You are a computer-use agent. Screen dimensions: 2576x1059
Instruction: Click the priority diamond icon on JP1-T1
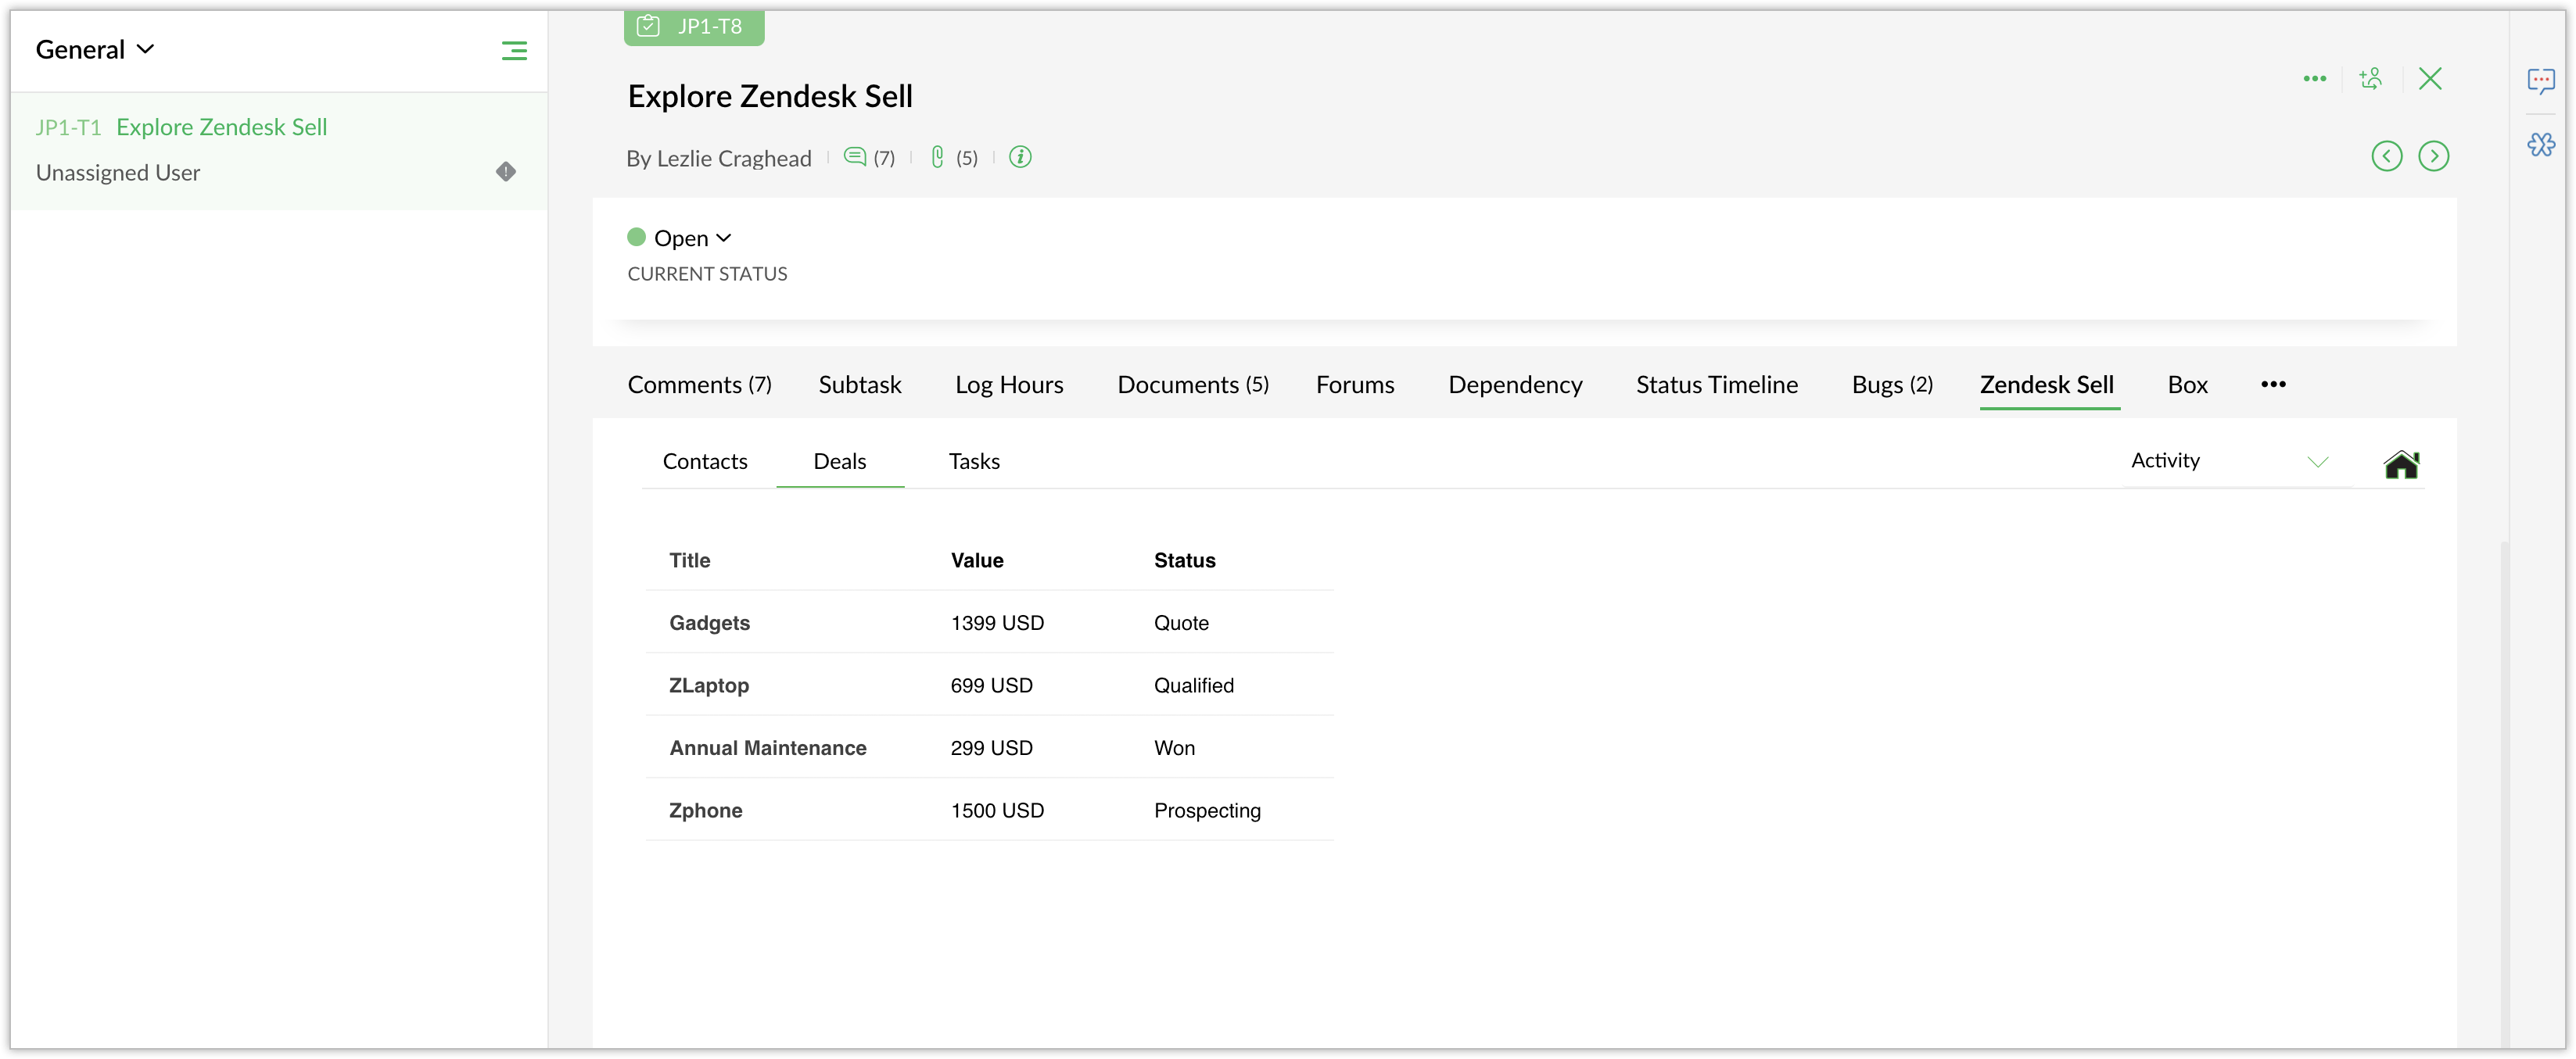click(x=506, y=172)
